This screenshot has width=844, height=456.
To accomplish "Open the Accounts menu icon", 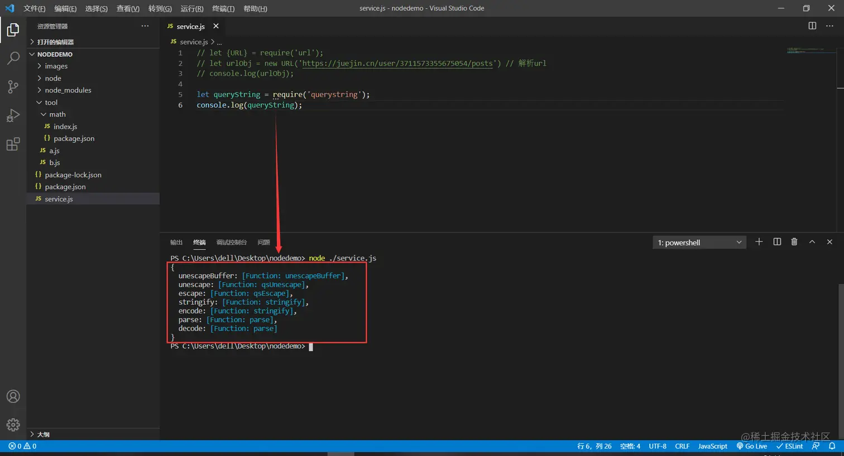I will click(13, 396).
